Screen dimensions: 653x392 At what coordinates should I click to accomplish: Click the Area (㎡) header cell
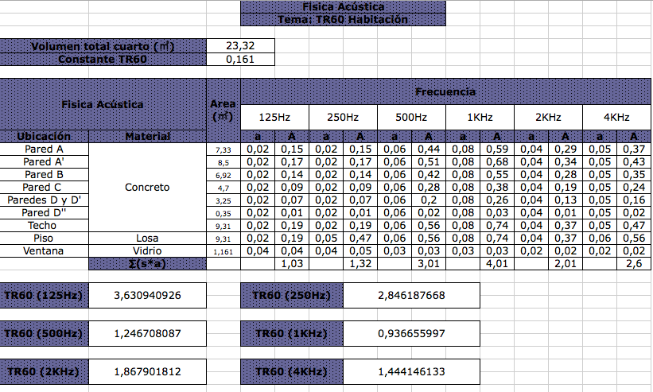coord(223,110)
